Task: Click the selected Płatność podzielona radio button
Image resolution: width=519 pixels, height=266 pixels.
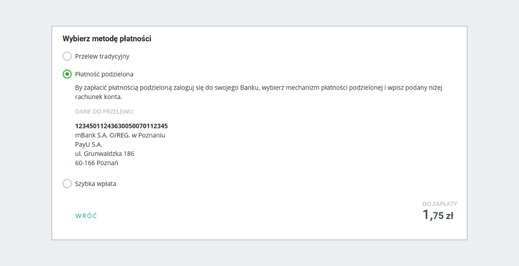Action: pos(67,74)
